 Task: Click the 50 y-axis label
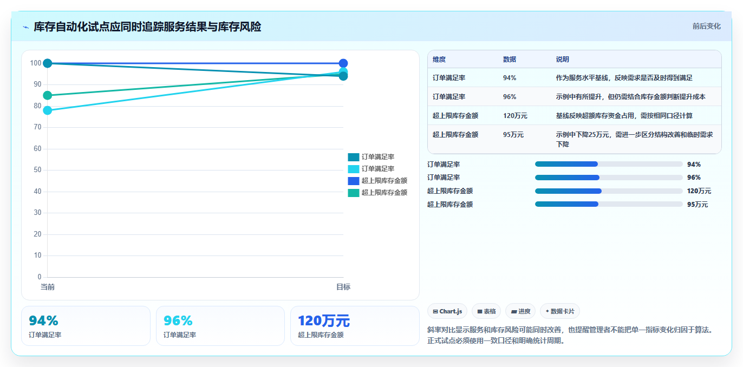pos(38,170)
